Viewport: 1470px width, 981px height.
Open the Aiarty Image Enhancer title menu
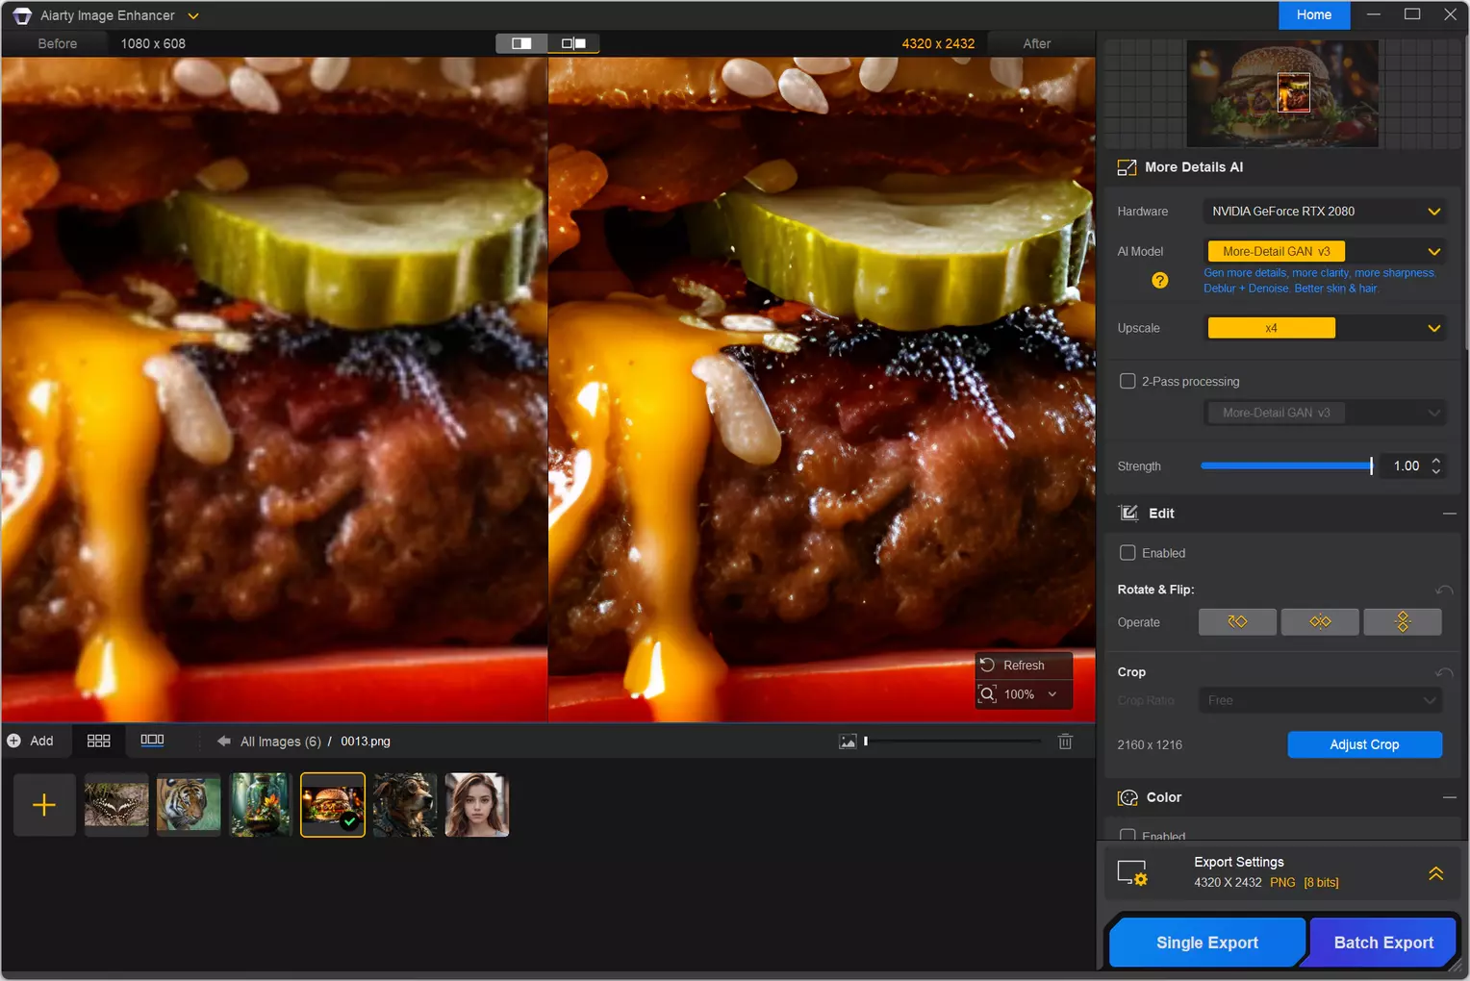point(193,15)
